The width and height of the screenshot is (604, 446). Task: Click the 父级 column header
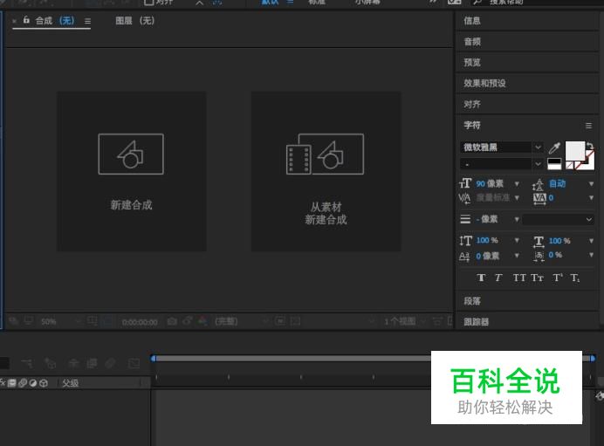tap(71, 383)
